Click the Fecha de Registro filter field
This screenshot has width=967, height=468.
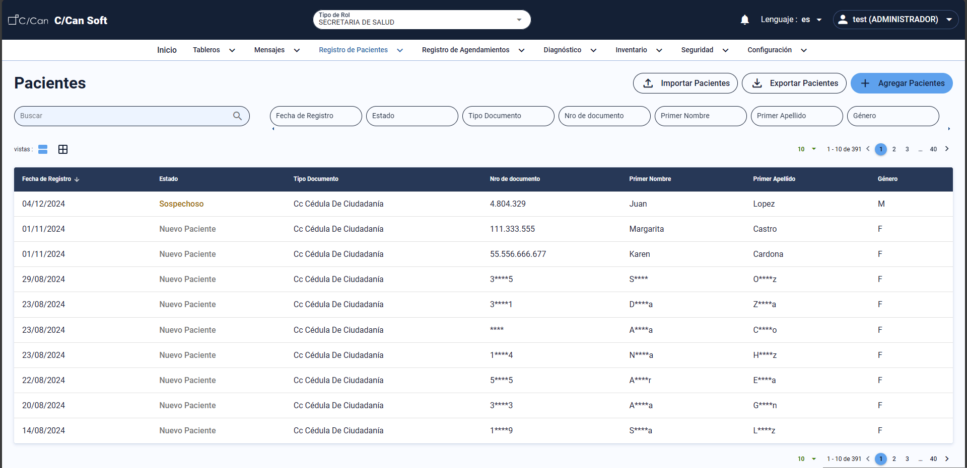click(316, 116)
